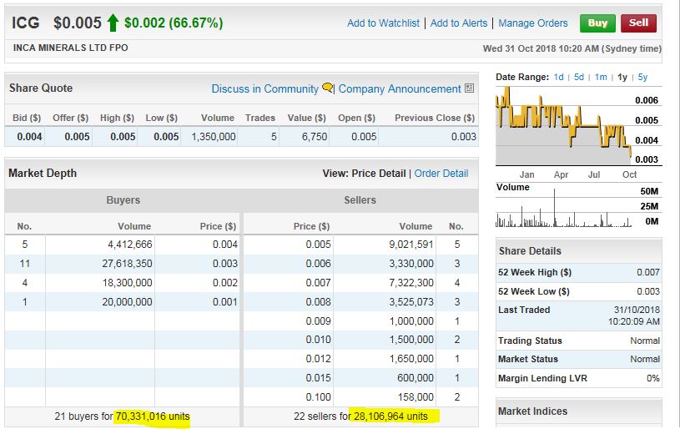
Task: Select the $0.002 (66.67%) change text
Action: (174, 23)
